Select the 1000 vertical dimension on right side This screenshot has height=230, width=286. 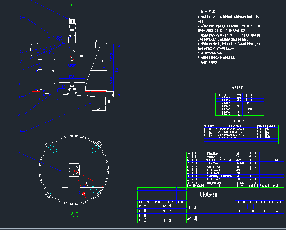111,80
